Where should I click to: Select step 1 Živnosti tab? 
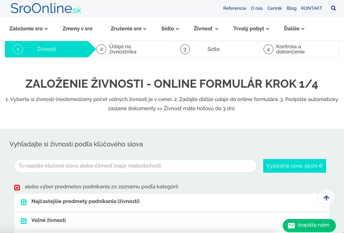pos(47,49)
